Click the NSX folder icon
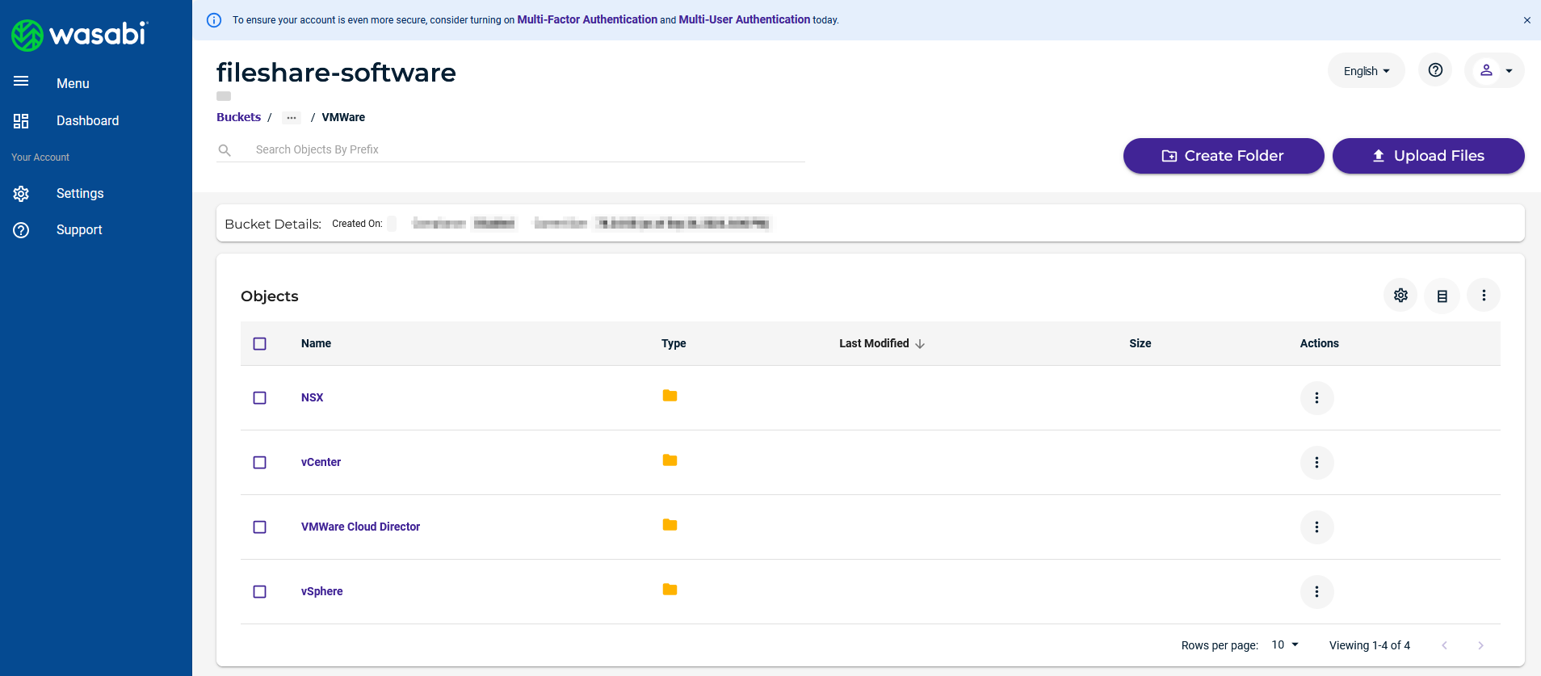This screenshot has width=1541, height=676. coord(670,396)
